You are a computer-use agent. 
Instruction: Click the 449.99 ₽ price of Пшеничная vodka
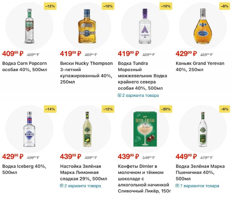pyautogui.click(x=186, y=157)
